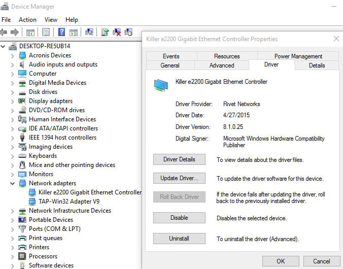Expand the IDE ATA/ATAPI controllers category
The height and width of the screenshot is (269, 343).
click(12, 129)
